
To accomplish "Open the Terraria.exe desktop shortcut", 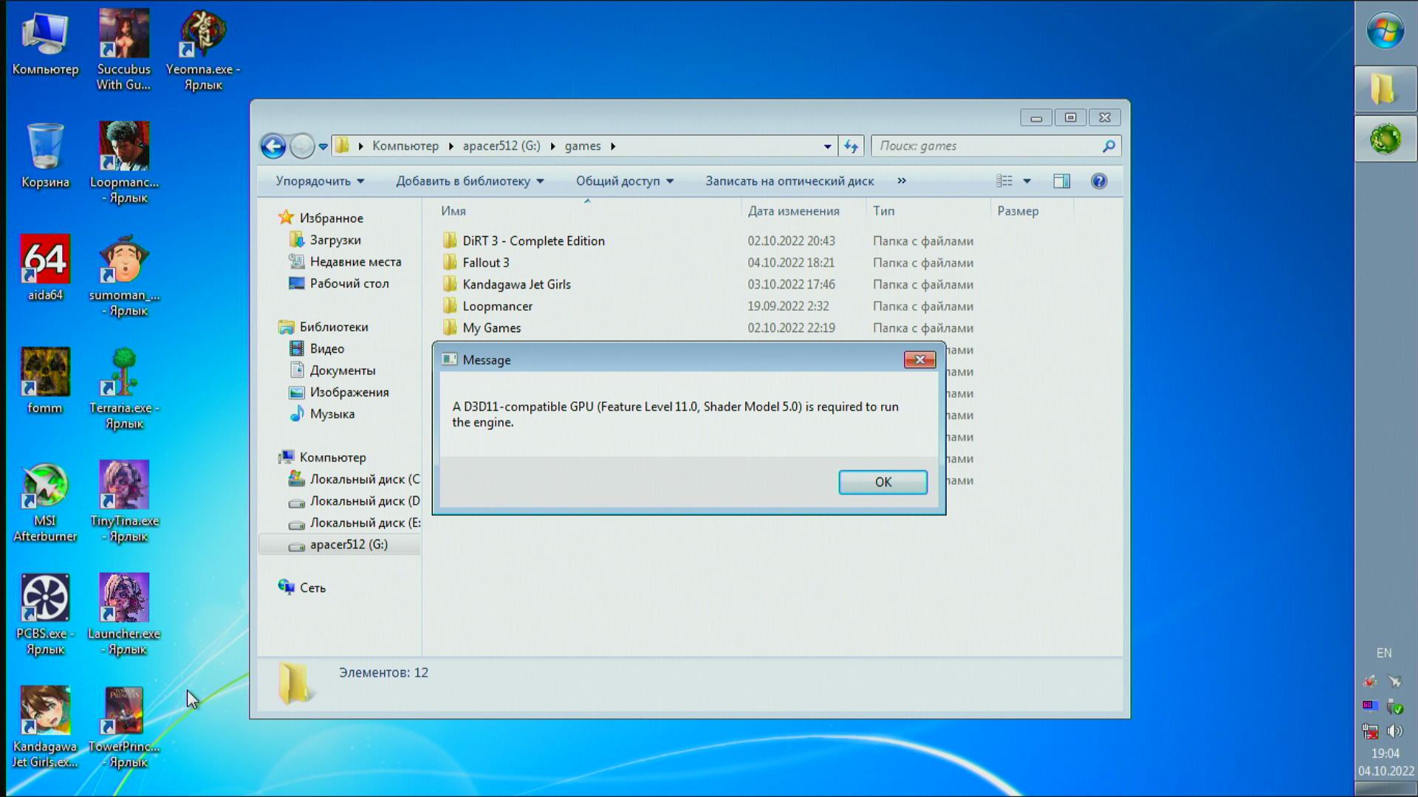I will (124, 373).
